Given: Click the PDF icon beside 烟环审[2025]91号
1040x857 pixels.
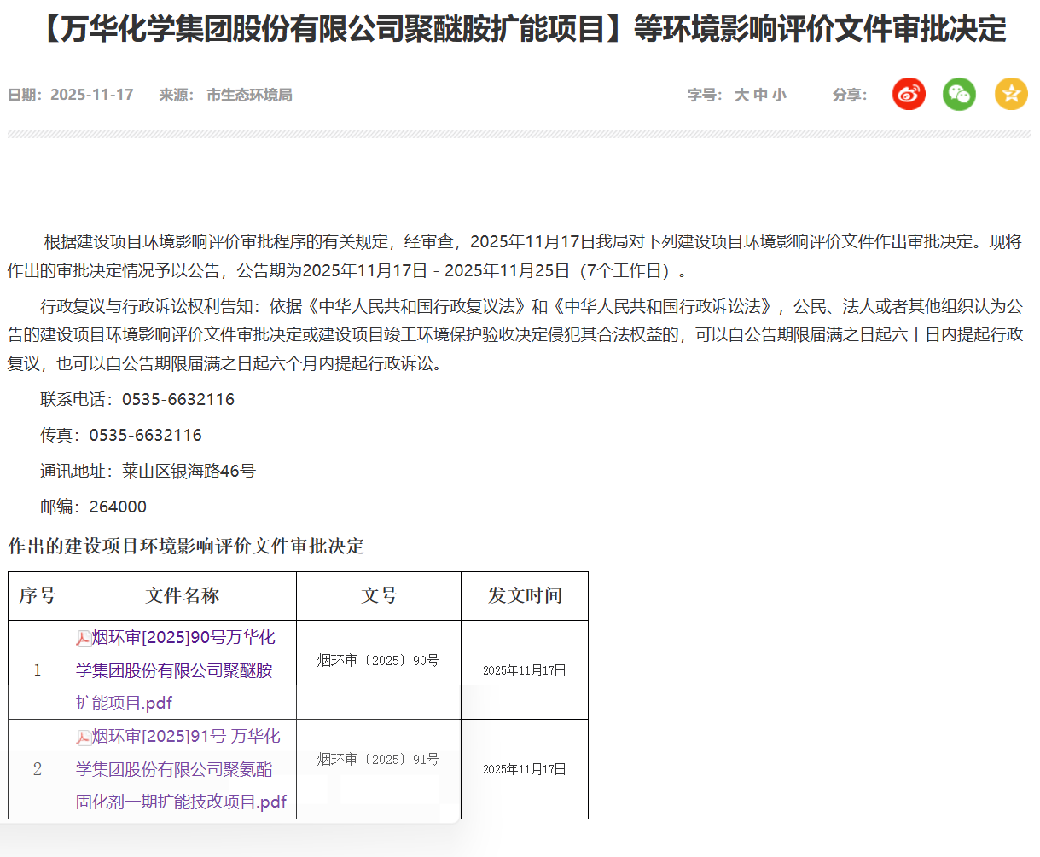Looking at the screenshot, I should click(x=84, y=738).
